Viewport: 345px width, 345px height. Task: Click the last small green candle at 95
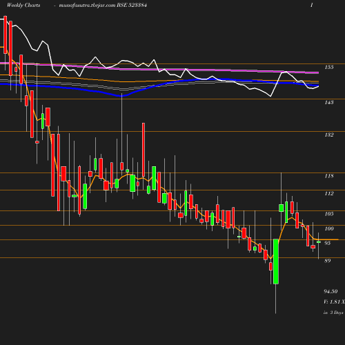pyautogui.click(x=319, y=242)
